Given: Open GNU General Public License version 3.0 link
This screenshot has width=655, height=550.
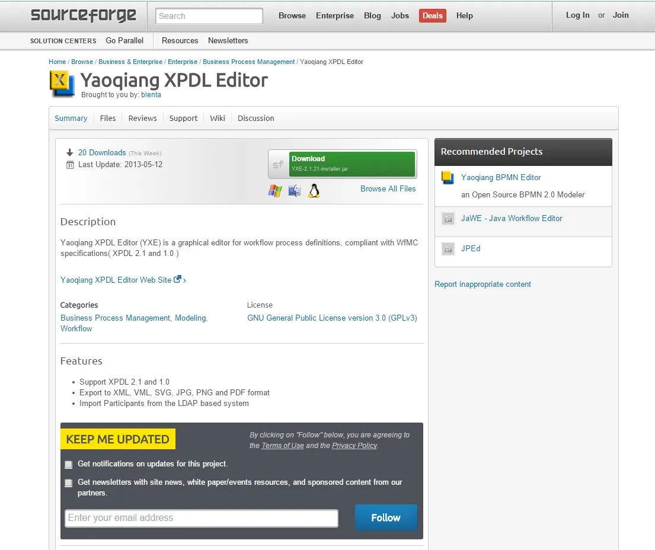Looking at the screenshot, I should tap(332, 318).
